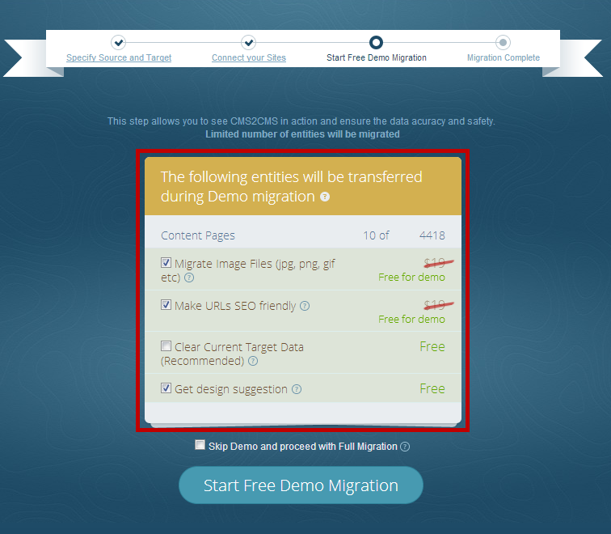The image size is (611, 534).
Task: Click the Content Pages row label
Action: coord(198,235)
